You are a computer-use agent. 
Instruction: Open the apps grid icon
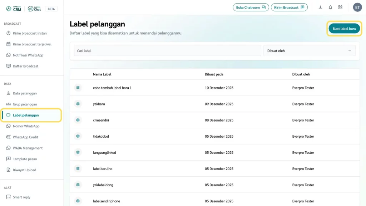tap(340, 7)
